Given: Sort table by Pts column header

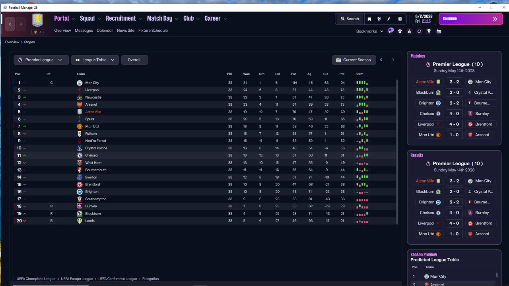Looking at the screenshot, I should coord(342,74).
